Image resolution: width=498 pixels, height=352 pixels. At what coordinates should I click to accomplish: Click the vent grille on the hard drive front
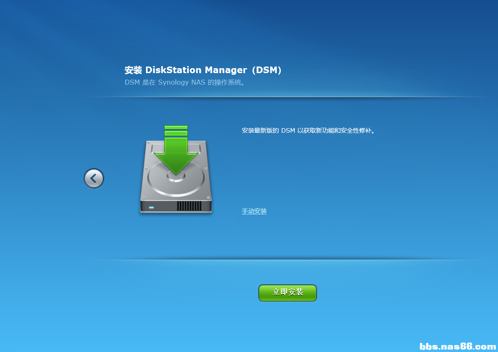tap(190, 206)
